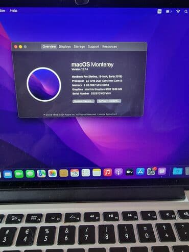This screenshot has height=252, width=189.
Task: Switch to the Storage tab
Action: (x=79, y=47)
